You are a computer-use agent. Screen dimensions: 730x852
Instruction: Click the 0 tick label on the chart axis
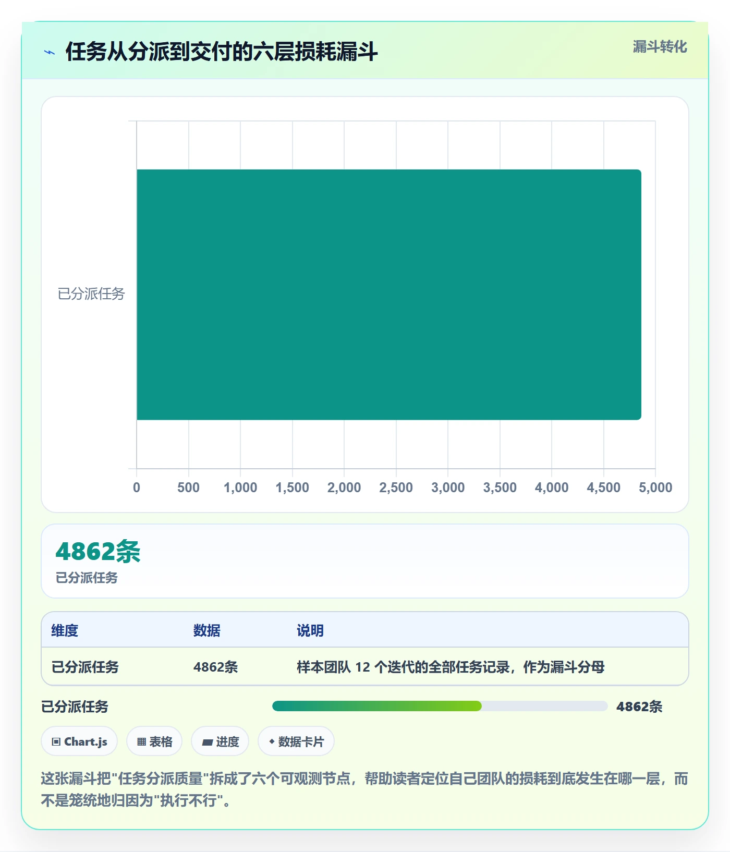click(137, 488)
